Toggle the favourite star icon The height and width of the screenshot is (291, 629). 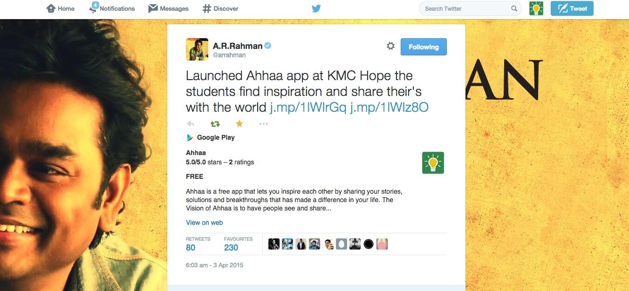239,123
